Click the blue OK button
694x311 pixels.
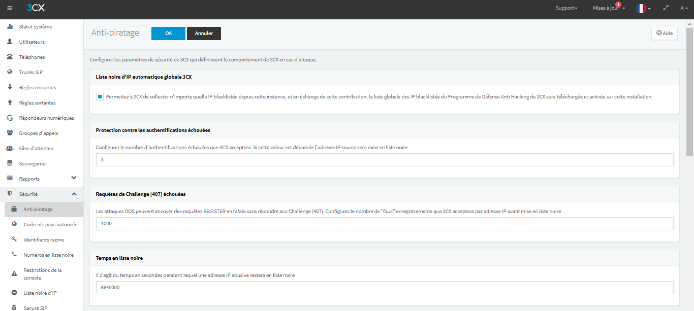168,33
